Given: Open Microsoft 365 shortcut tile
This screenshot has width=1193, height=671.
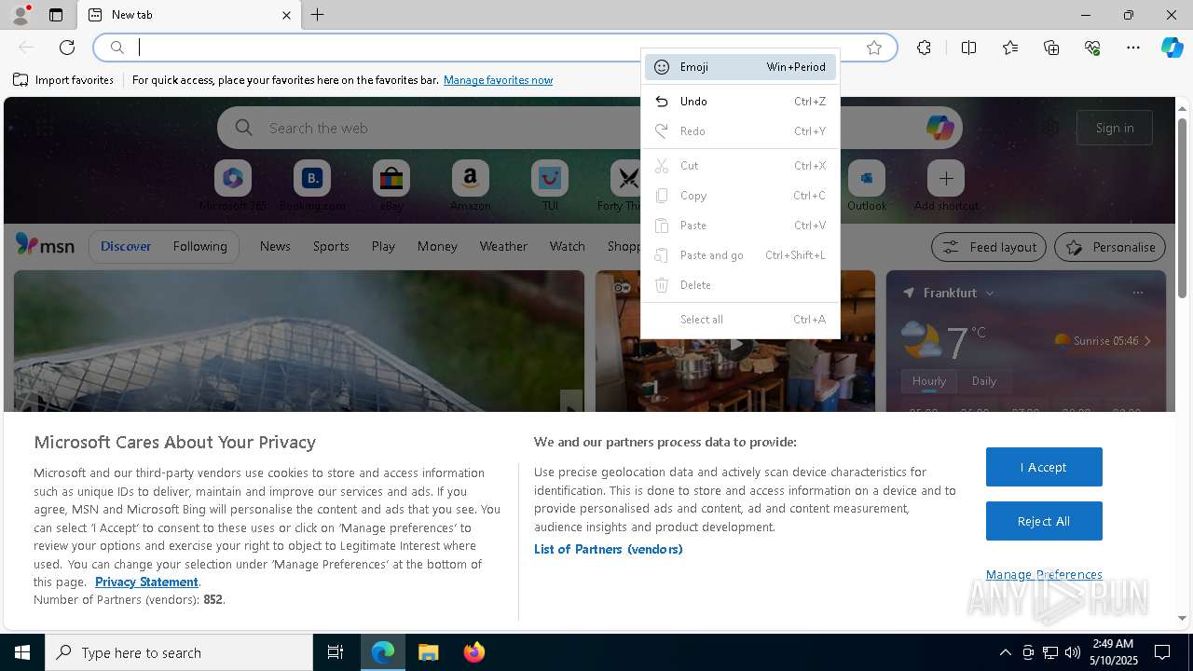Looking at the screenshot, I should [233, 185].
